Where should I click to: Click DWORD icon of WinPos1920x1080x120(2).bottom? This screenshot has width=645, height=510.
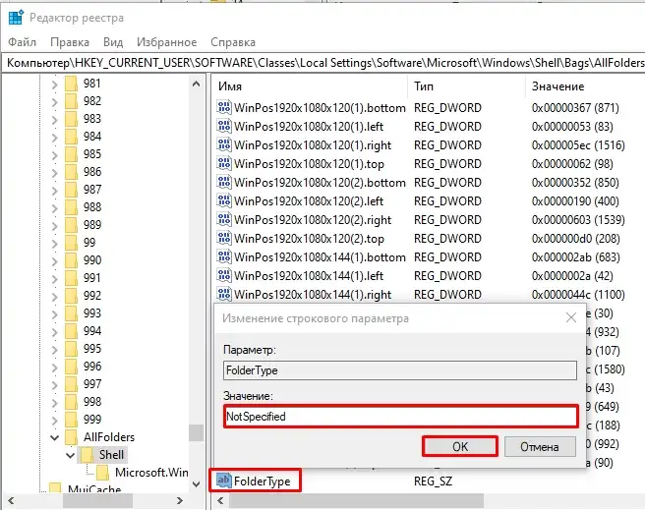click(x=224, y=182)
